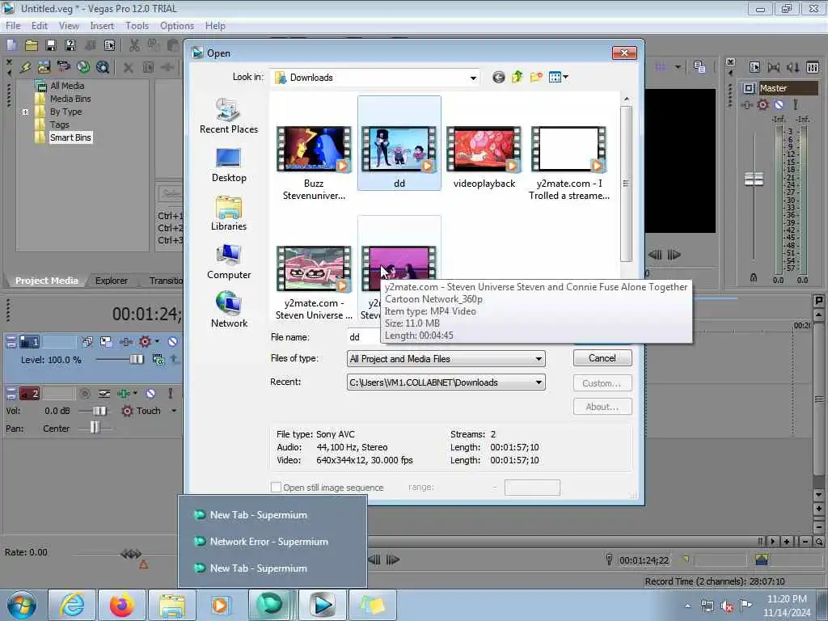828x621 pixels.
Task: Open Mixing Console icon in Master Bus panel
Action: pyautogui.click(x=813, y=67)
